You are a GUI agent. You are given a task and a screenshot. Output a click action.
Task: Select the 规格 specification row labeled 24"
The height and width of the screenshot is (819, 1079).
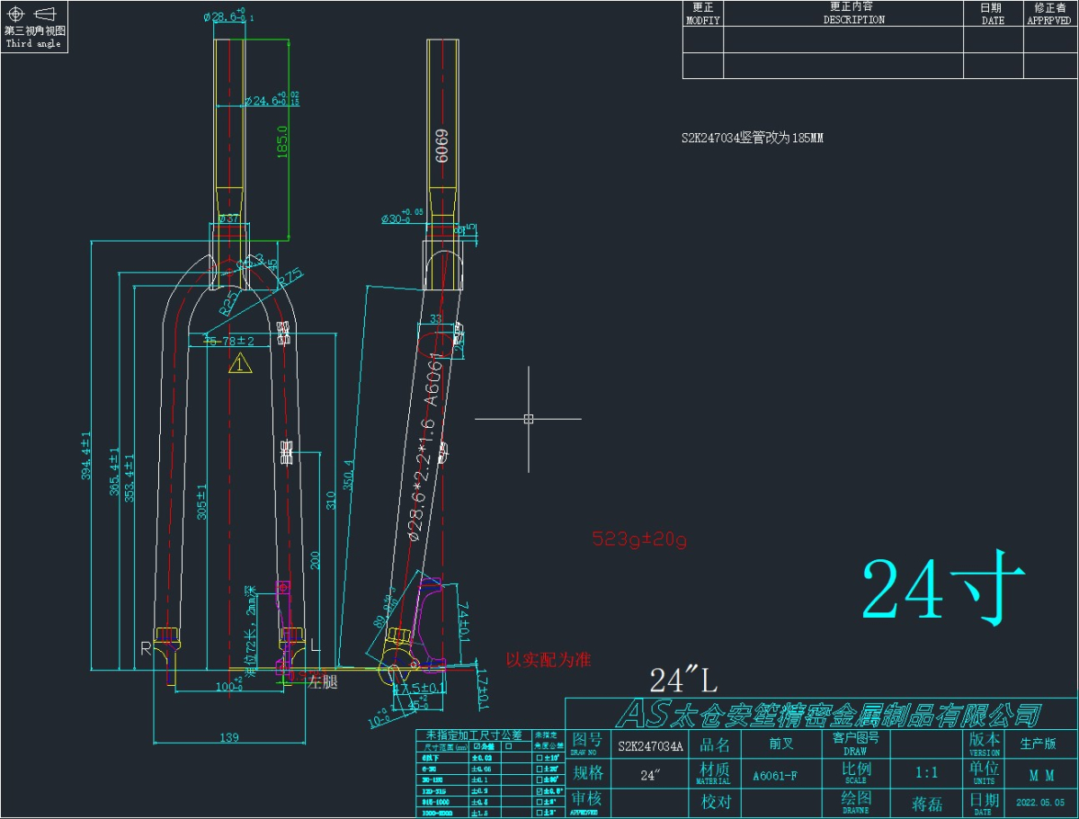point(653,774)
